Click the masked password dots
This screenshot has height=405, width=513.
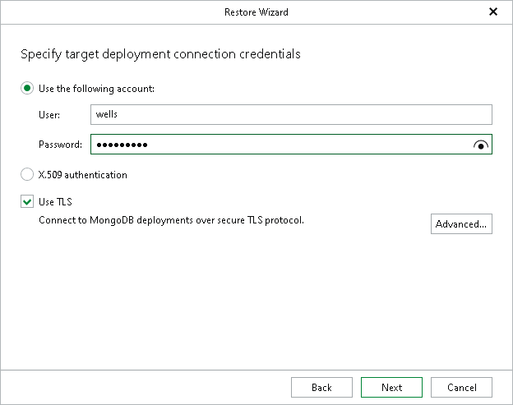[122, 145]
